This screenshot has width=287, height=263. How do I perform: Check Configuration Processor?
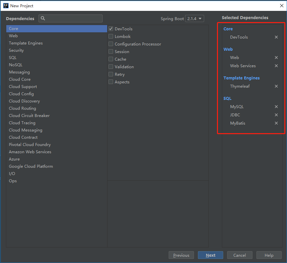click(111, 44)
